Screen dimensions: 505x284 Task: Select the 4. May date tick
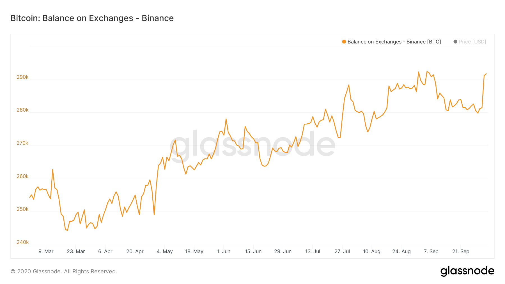click(165, 251)
